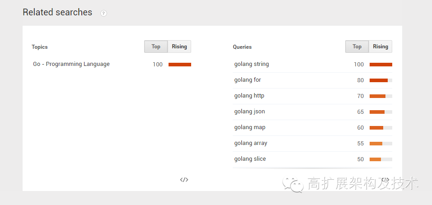432x205 pixels.
Task: Click the Related searches heading
Action: point(57,12)
